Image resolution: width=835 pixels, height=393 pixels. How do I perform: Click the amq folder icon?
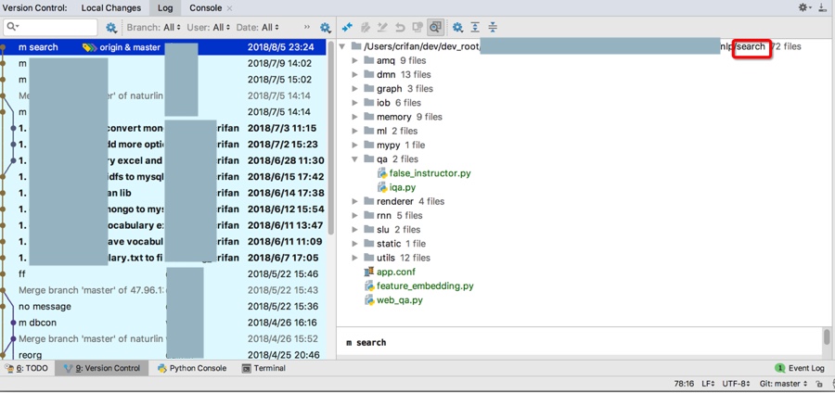pyautogui.click(x=368, y=60)
